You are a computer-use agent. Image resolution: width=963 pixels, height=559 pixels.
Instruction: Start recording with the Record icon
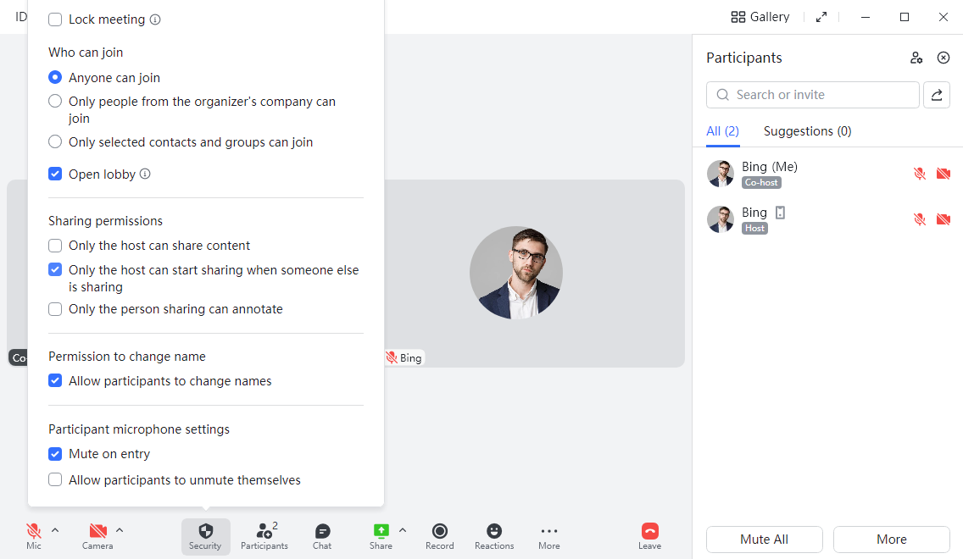(x=440, y=531)
